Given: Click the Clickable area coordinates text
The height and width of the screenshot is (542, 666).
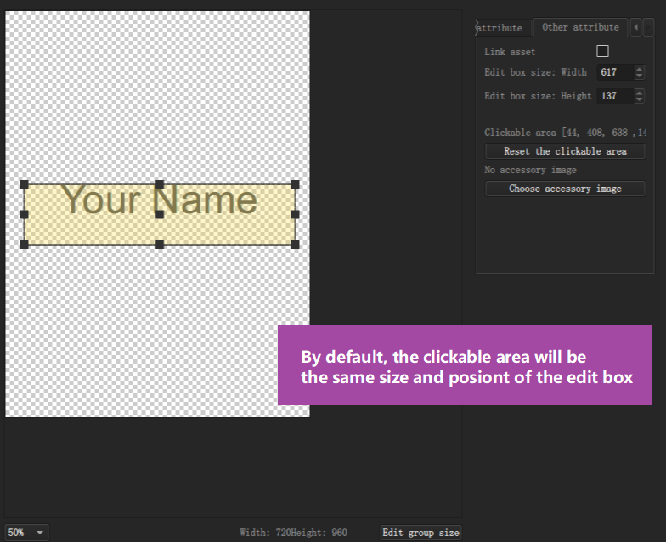Looking at the screenshot, I should (565, 133).
